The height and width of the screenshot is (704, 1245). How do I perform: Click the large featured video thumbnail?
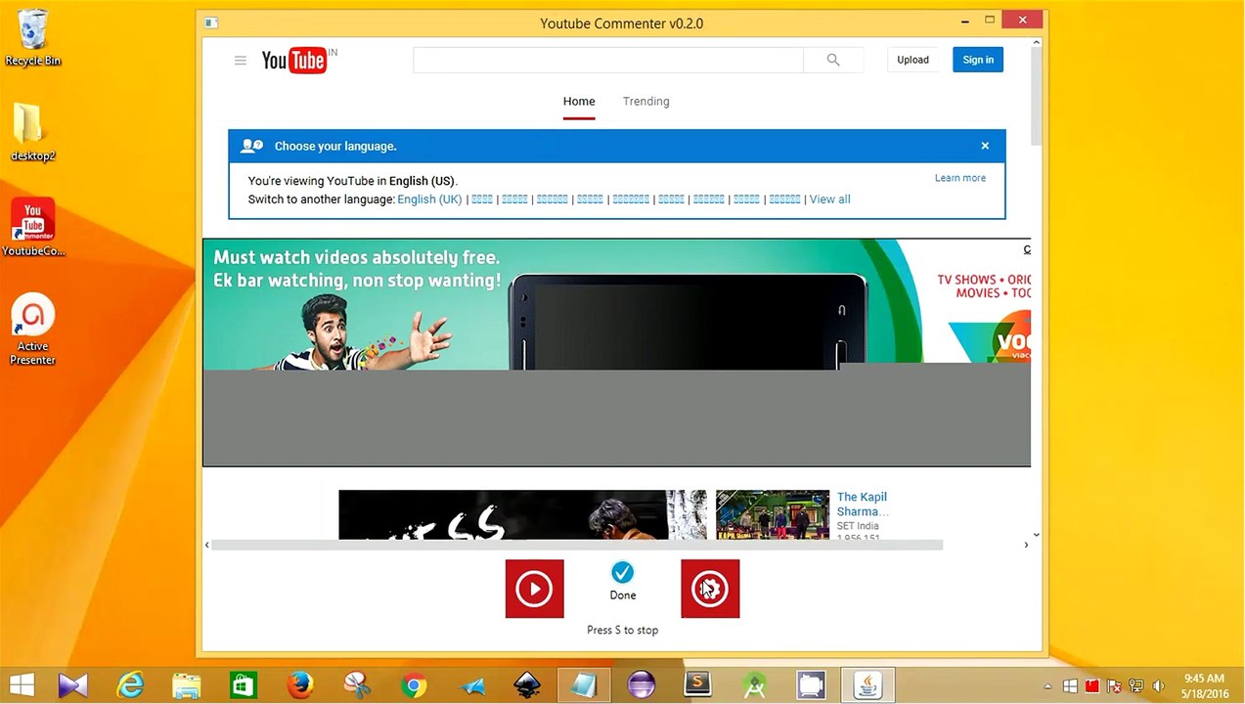pyautogui.click(x=522, y=514)
